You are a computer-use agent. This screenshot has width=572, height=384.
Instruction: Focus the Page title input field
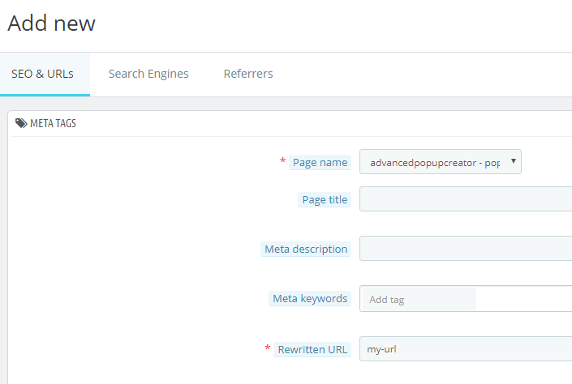[466, 199]
